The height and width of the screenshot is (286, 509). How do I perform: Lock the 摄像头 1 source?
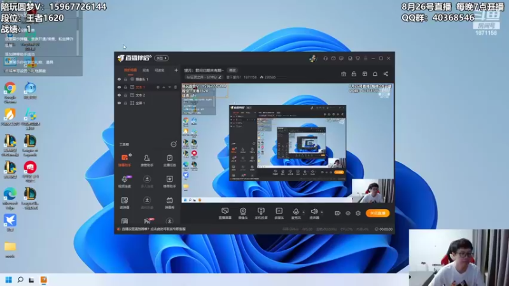(125, 79)
